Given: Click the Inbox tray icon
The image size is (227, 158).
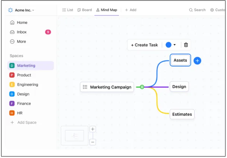Looking at the screenshot, I should point(12,32).
